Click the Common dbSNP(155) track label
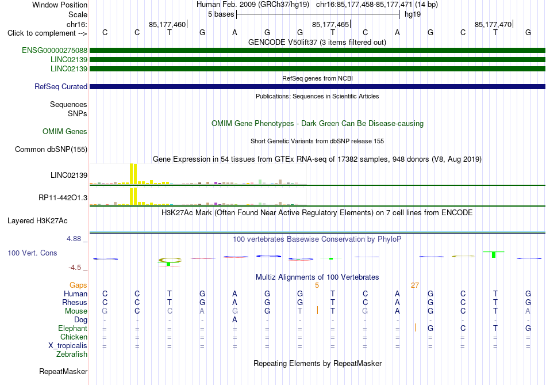This screenshot has height=385, width=546. click(51, 149)
